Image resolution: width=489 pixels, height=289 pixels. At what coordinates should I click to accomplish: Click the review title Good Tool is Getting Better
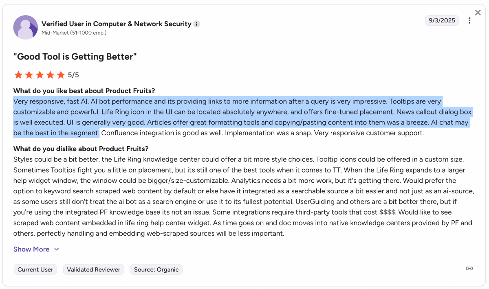(75, 57)
